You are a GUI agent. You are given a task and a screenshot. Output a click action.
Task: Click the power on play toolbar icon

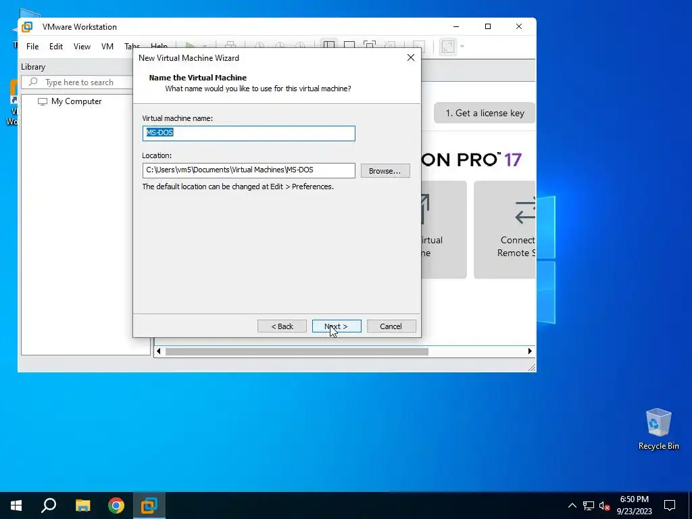tap(190, 46)
